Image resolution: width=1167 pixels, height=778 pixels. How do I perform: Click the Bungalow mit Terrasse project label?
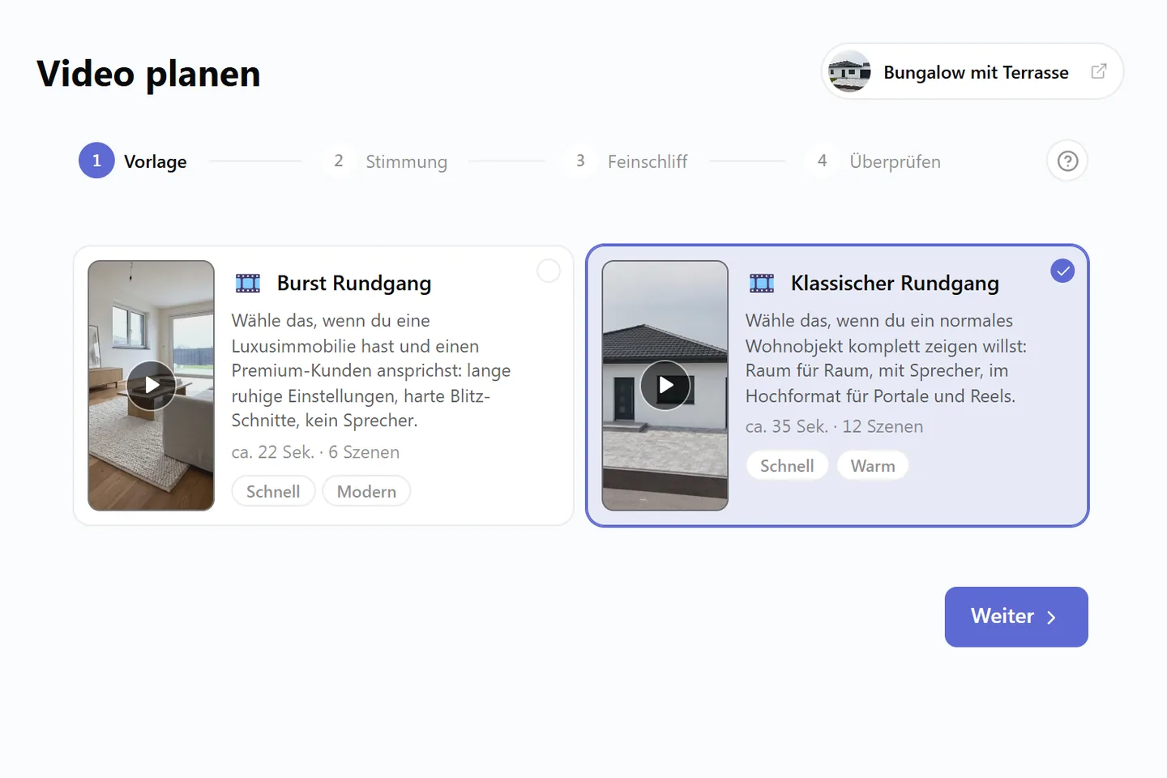pos(976,72)
